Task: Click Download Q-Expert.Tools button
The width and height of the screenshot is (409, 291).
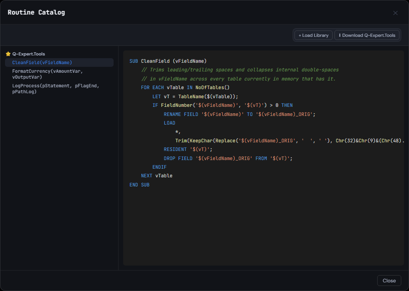Action: tap(366, 35)
